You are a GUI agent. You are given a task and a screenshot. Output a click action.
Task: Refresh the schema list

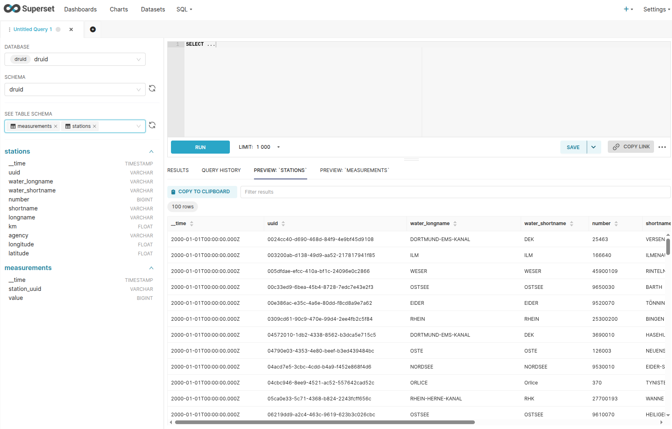click(x=152, y=89)
